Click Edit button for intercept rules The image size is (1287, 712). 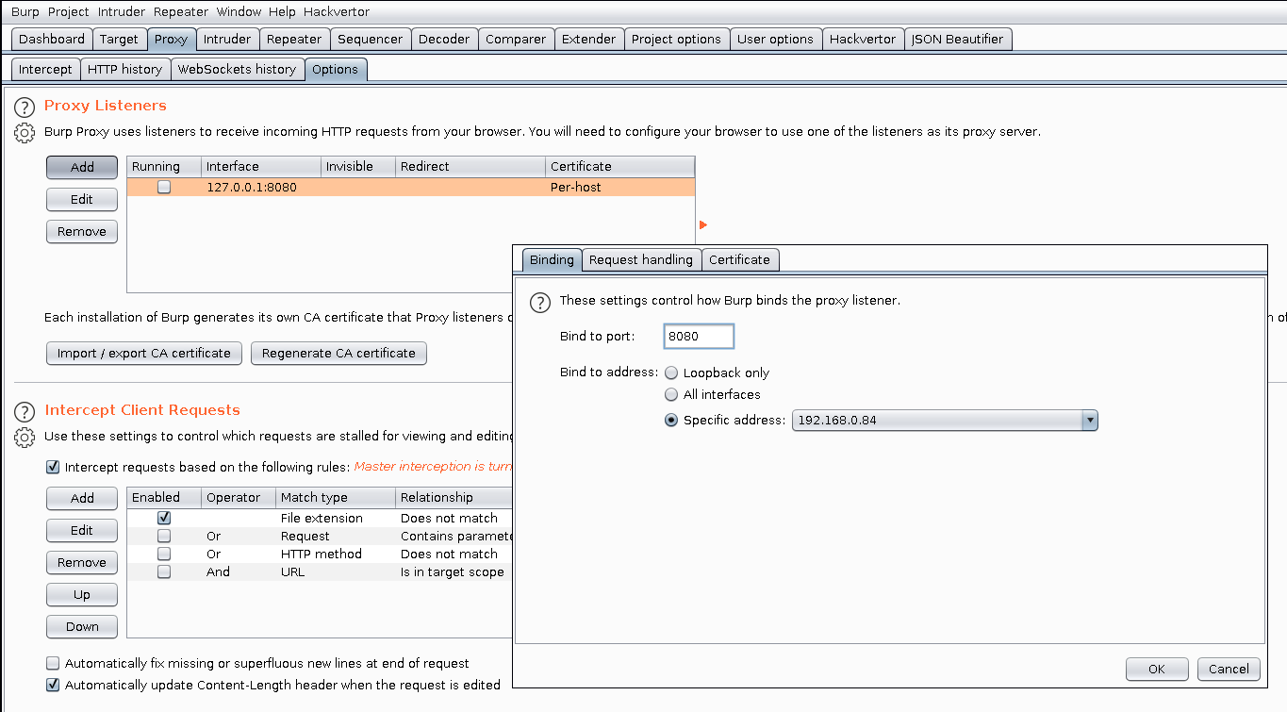tap(82, 530)
